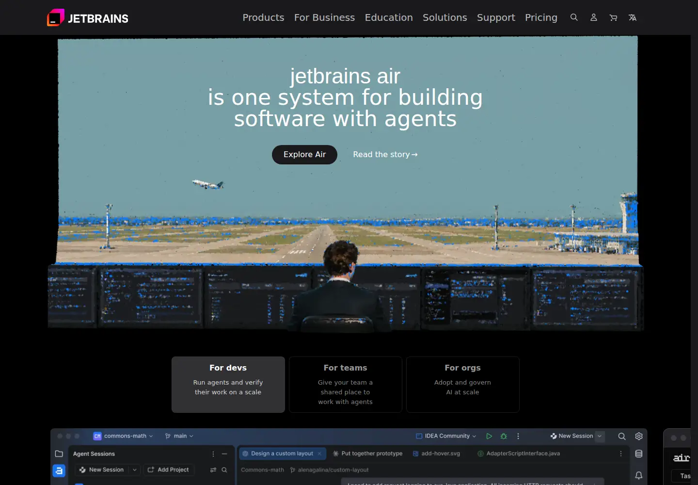The image size is (698, 485).
Task: Open the Products menu
Action: pos(263,17)
